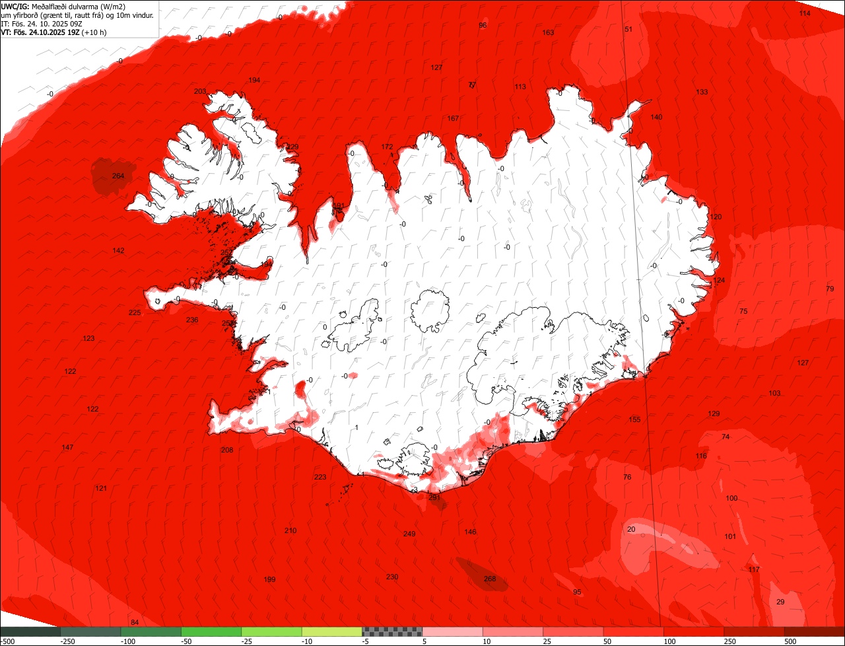The height and width of the screenshot is (646, 845).
Task: Click the map value "79" at the right edge
Action: [830, 289]
